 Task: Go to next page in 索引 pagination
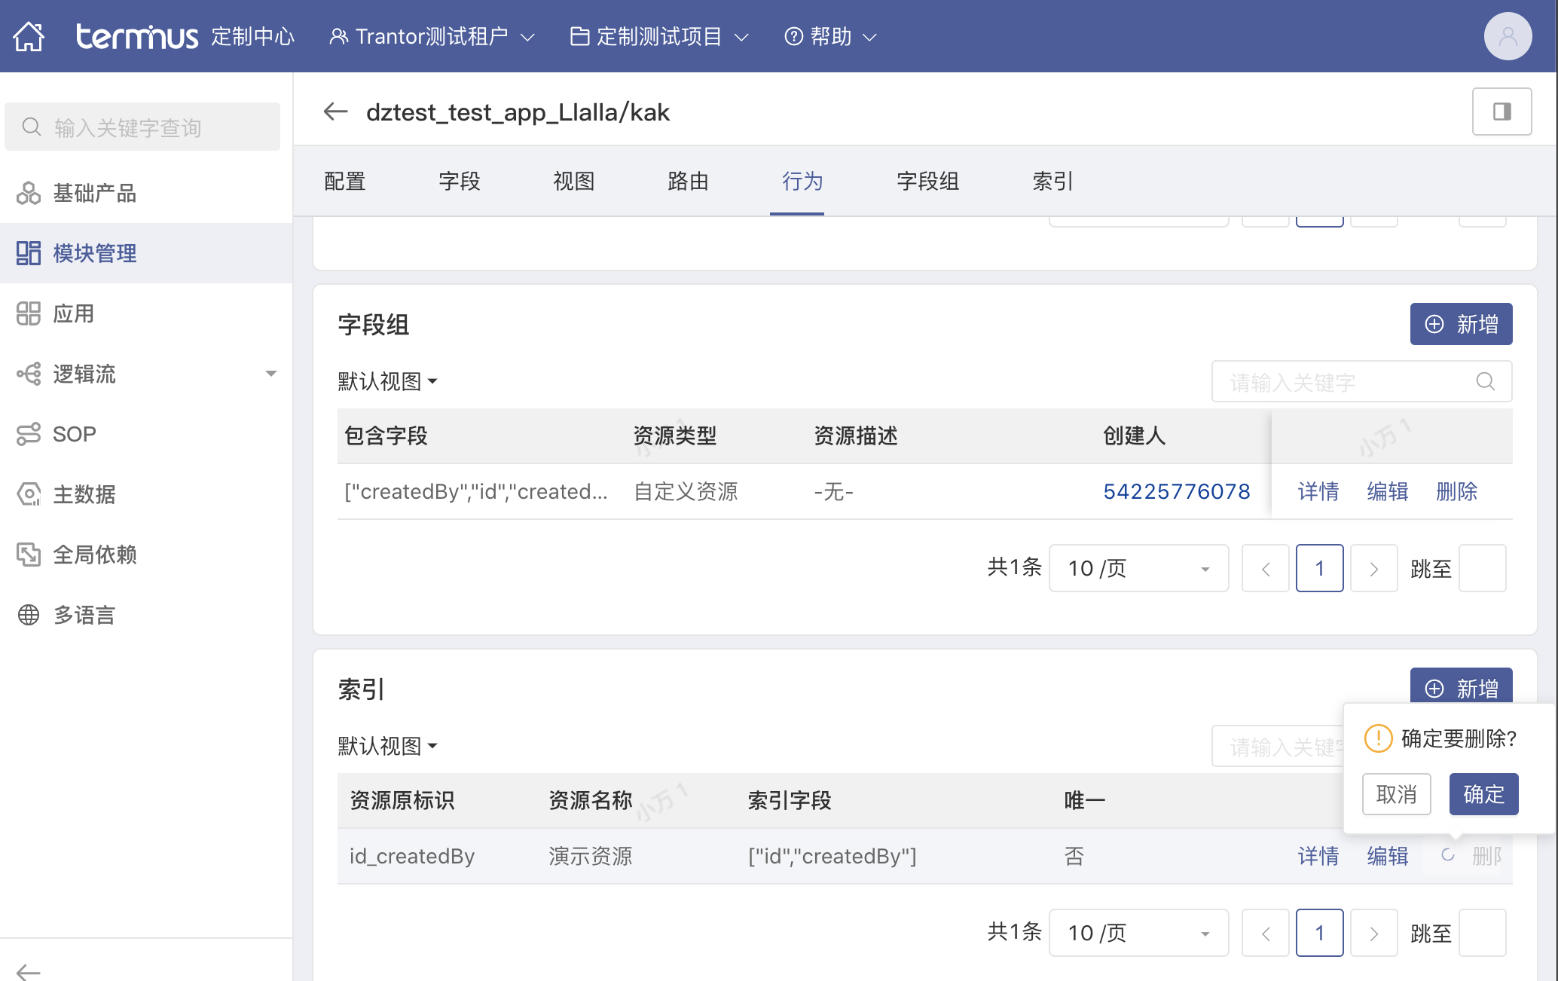1374,933
